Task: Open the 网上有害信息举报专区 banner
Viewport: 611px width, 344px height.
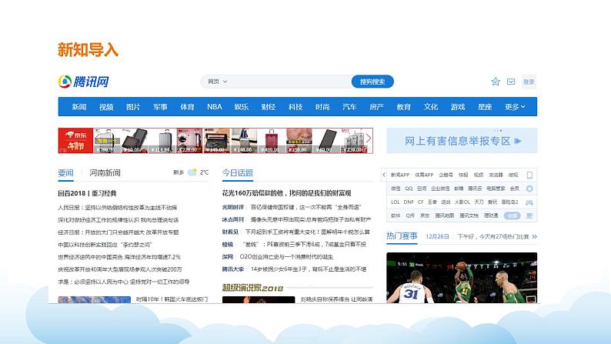Action: click(x=462, y=141)
